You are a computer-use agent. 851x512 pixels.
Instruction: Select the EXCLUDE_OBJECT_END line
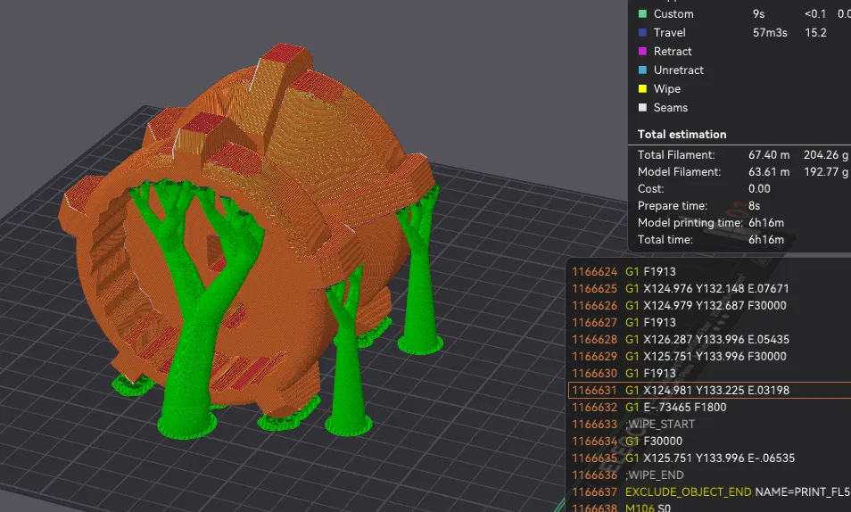(709, 491)
